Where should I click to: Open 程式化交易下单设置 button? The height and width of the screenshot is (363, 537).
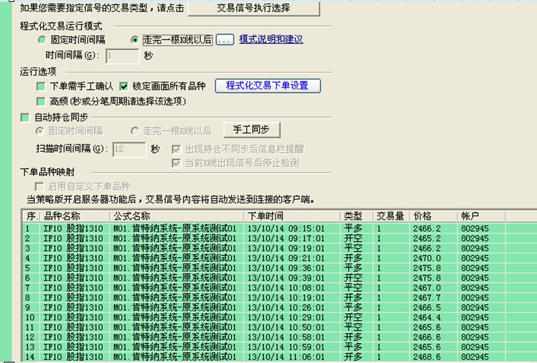tap(268, 85)
